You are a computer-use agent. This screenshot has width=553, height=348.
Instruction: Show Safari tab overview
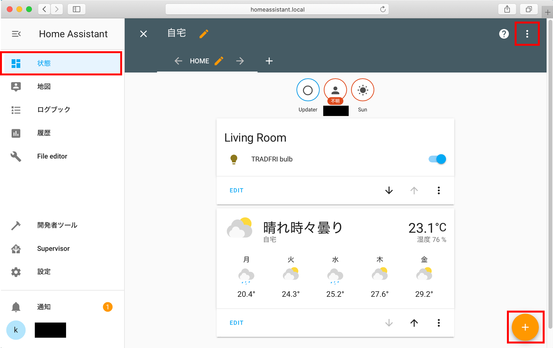pyautogui.click(x=529, y=9)
